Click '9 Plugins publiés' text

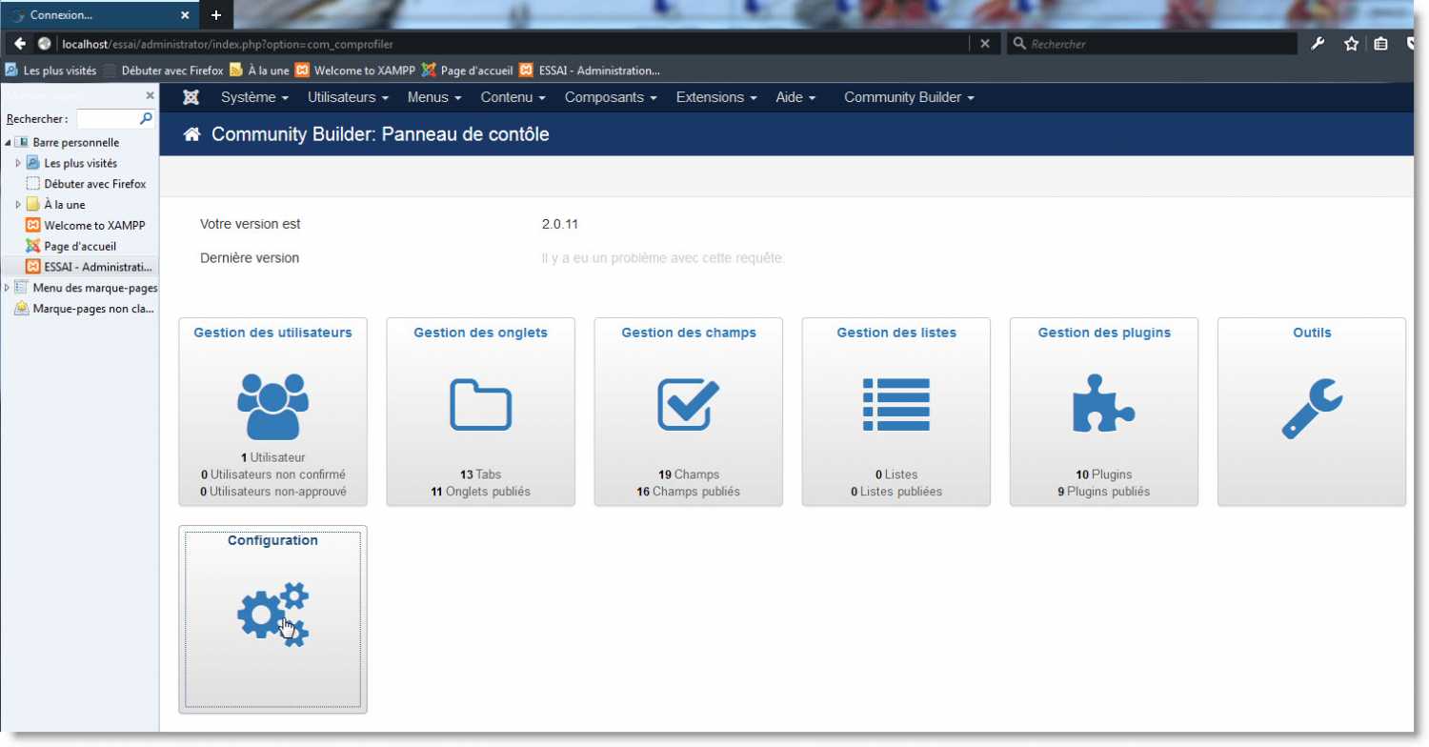click(1103, 492)
